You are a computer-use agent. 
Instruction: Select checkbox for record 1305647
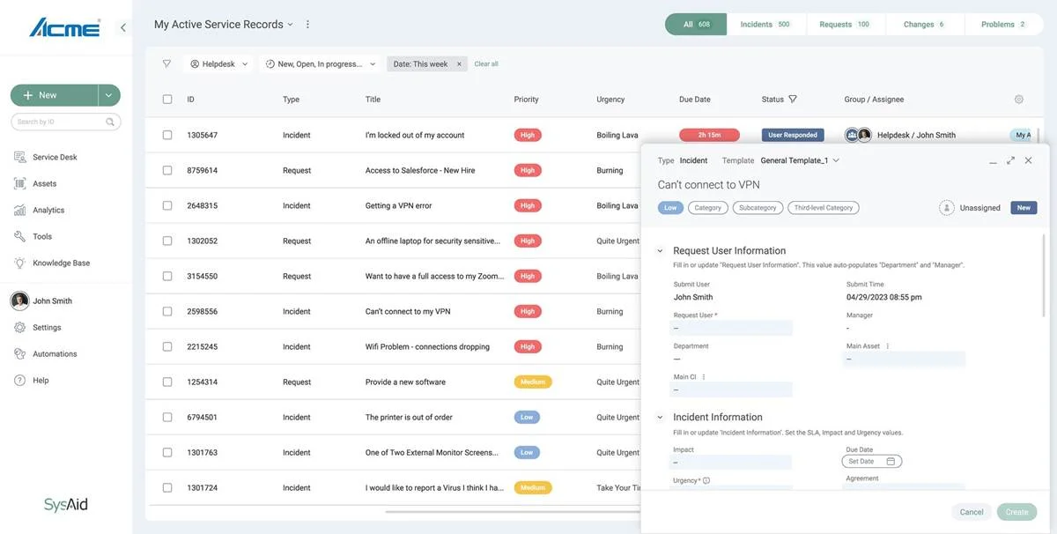point(167,135)
